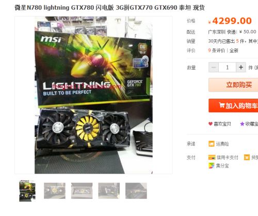Click the 运费险 shipping insurance icon

click(212, 144)
